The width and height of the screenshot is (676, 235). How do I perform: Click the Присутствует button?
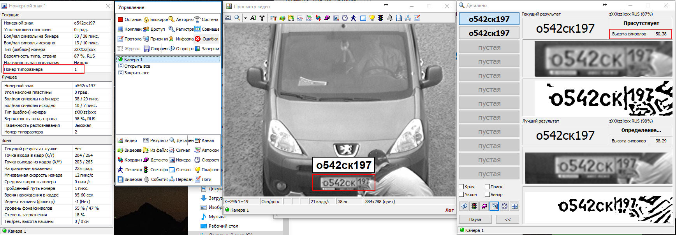pos(641,23)
